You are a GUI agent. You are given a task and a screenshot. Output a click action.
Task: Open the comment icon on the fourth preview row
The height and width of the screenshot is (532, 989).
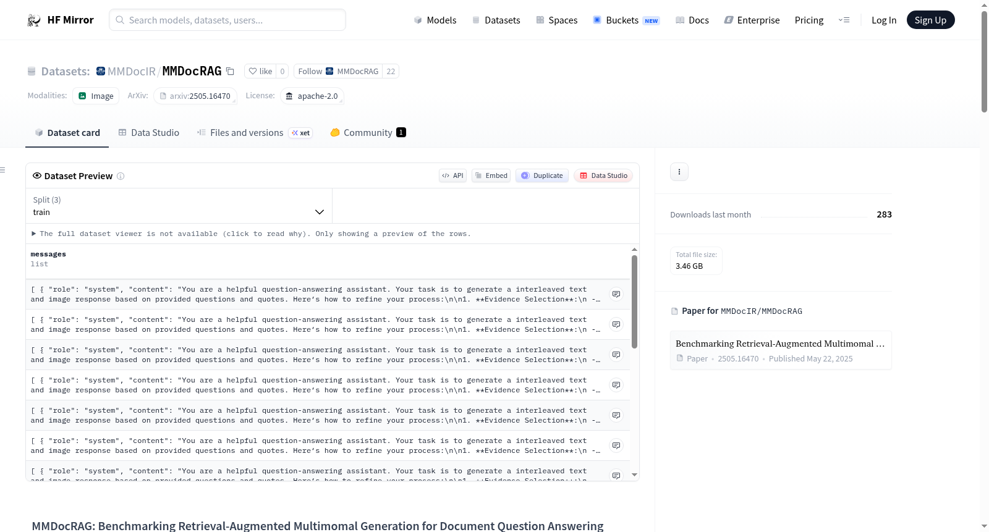[616, 385]
